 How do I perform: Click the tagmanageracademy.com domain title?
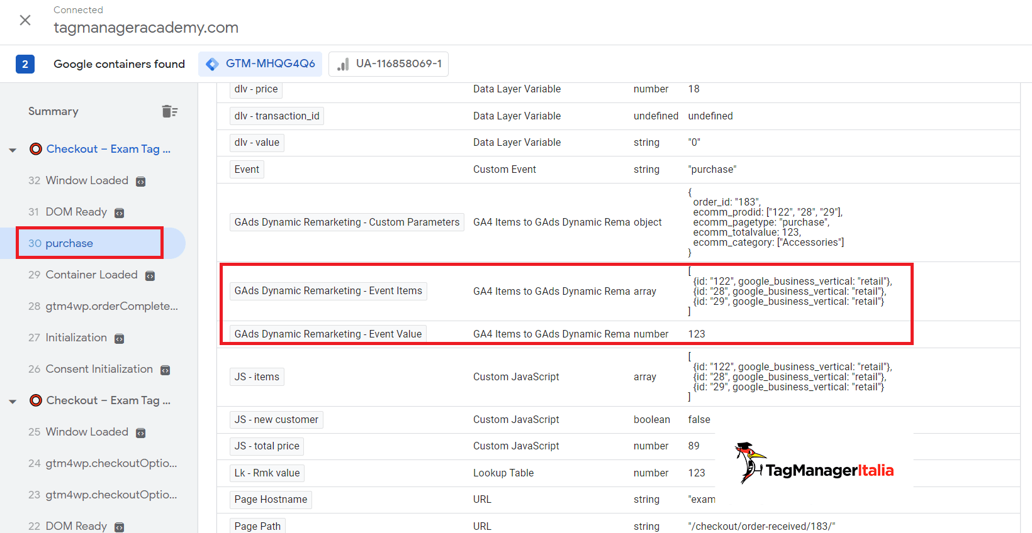pos(146,28)
